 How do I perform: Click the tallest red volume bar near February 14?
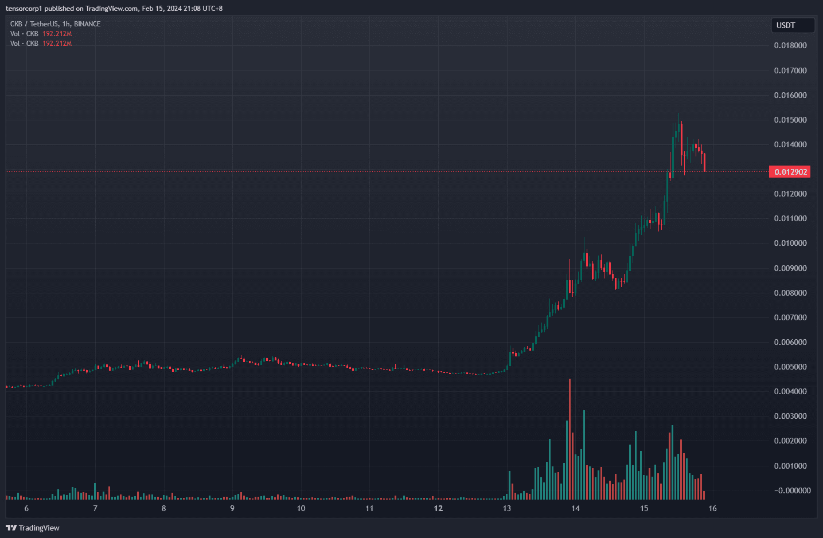pos(570,435)
